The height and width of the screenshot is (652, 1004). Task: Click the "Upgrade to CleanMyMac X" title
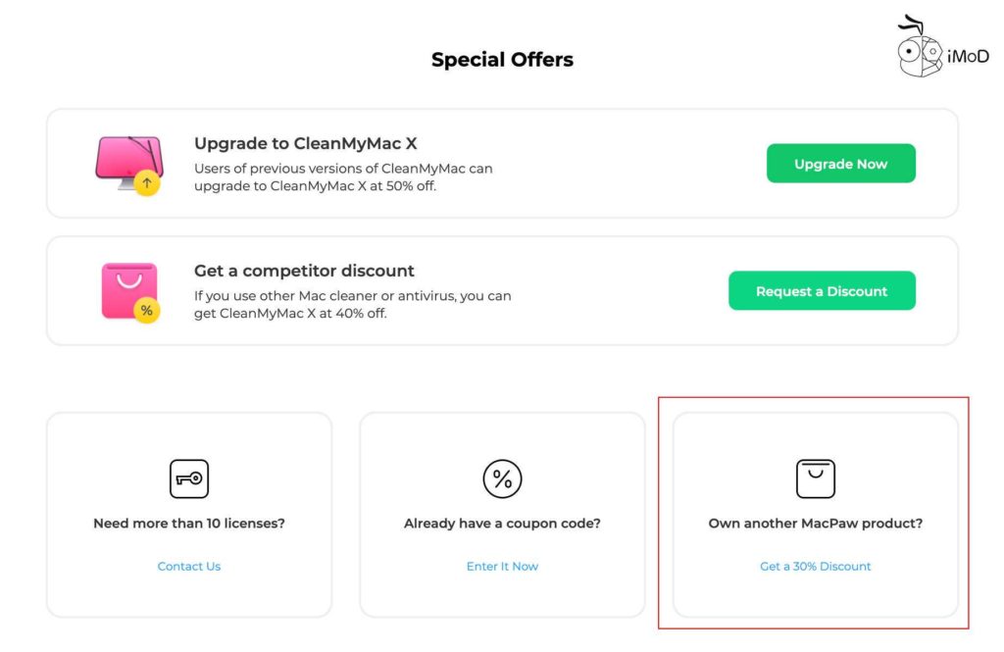[x=305, y=143]
